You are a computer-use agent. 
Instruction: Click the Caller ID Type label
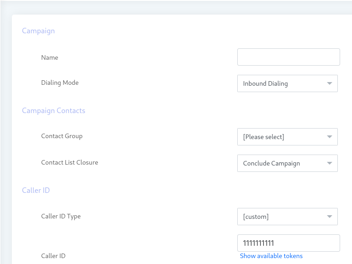pyautogui.click(x=61, y=216)
